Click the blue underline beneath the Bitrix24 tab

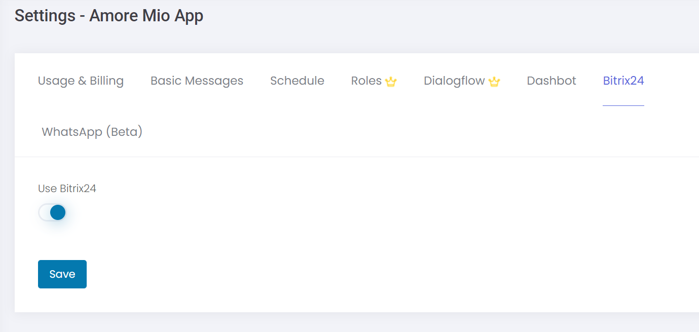(623, 105)
